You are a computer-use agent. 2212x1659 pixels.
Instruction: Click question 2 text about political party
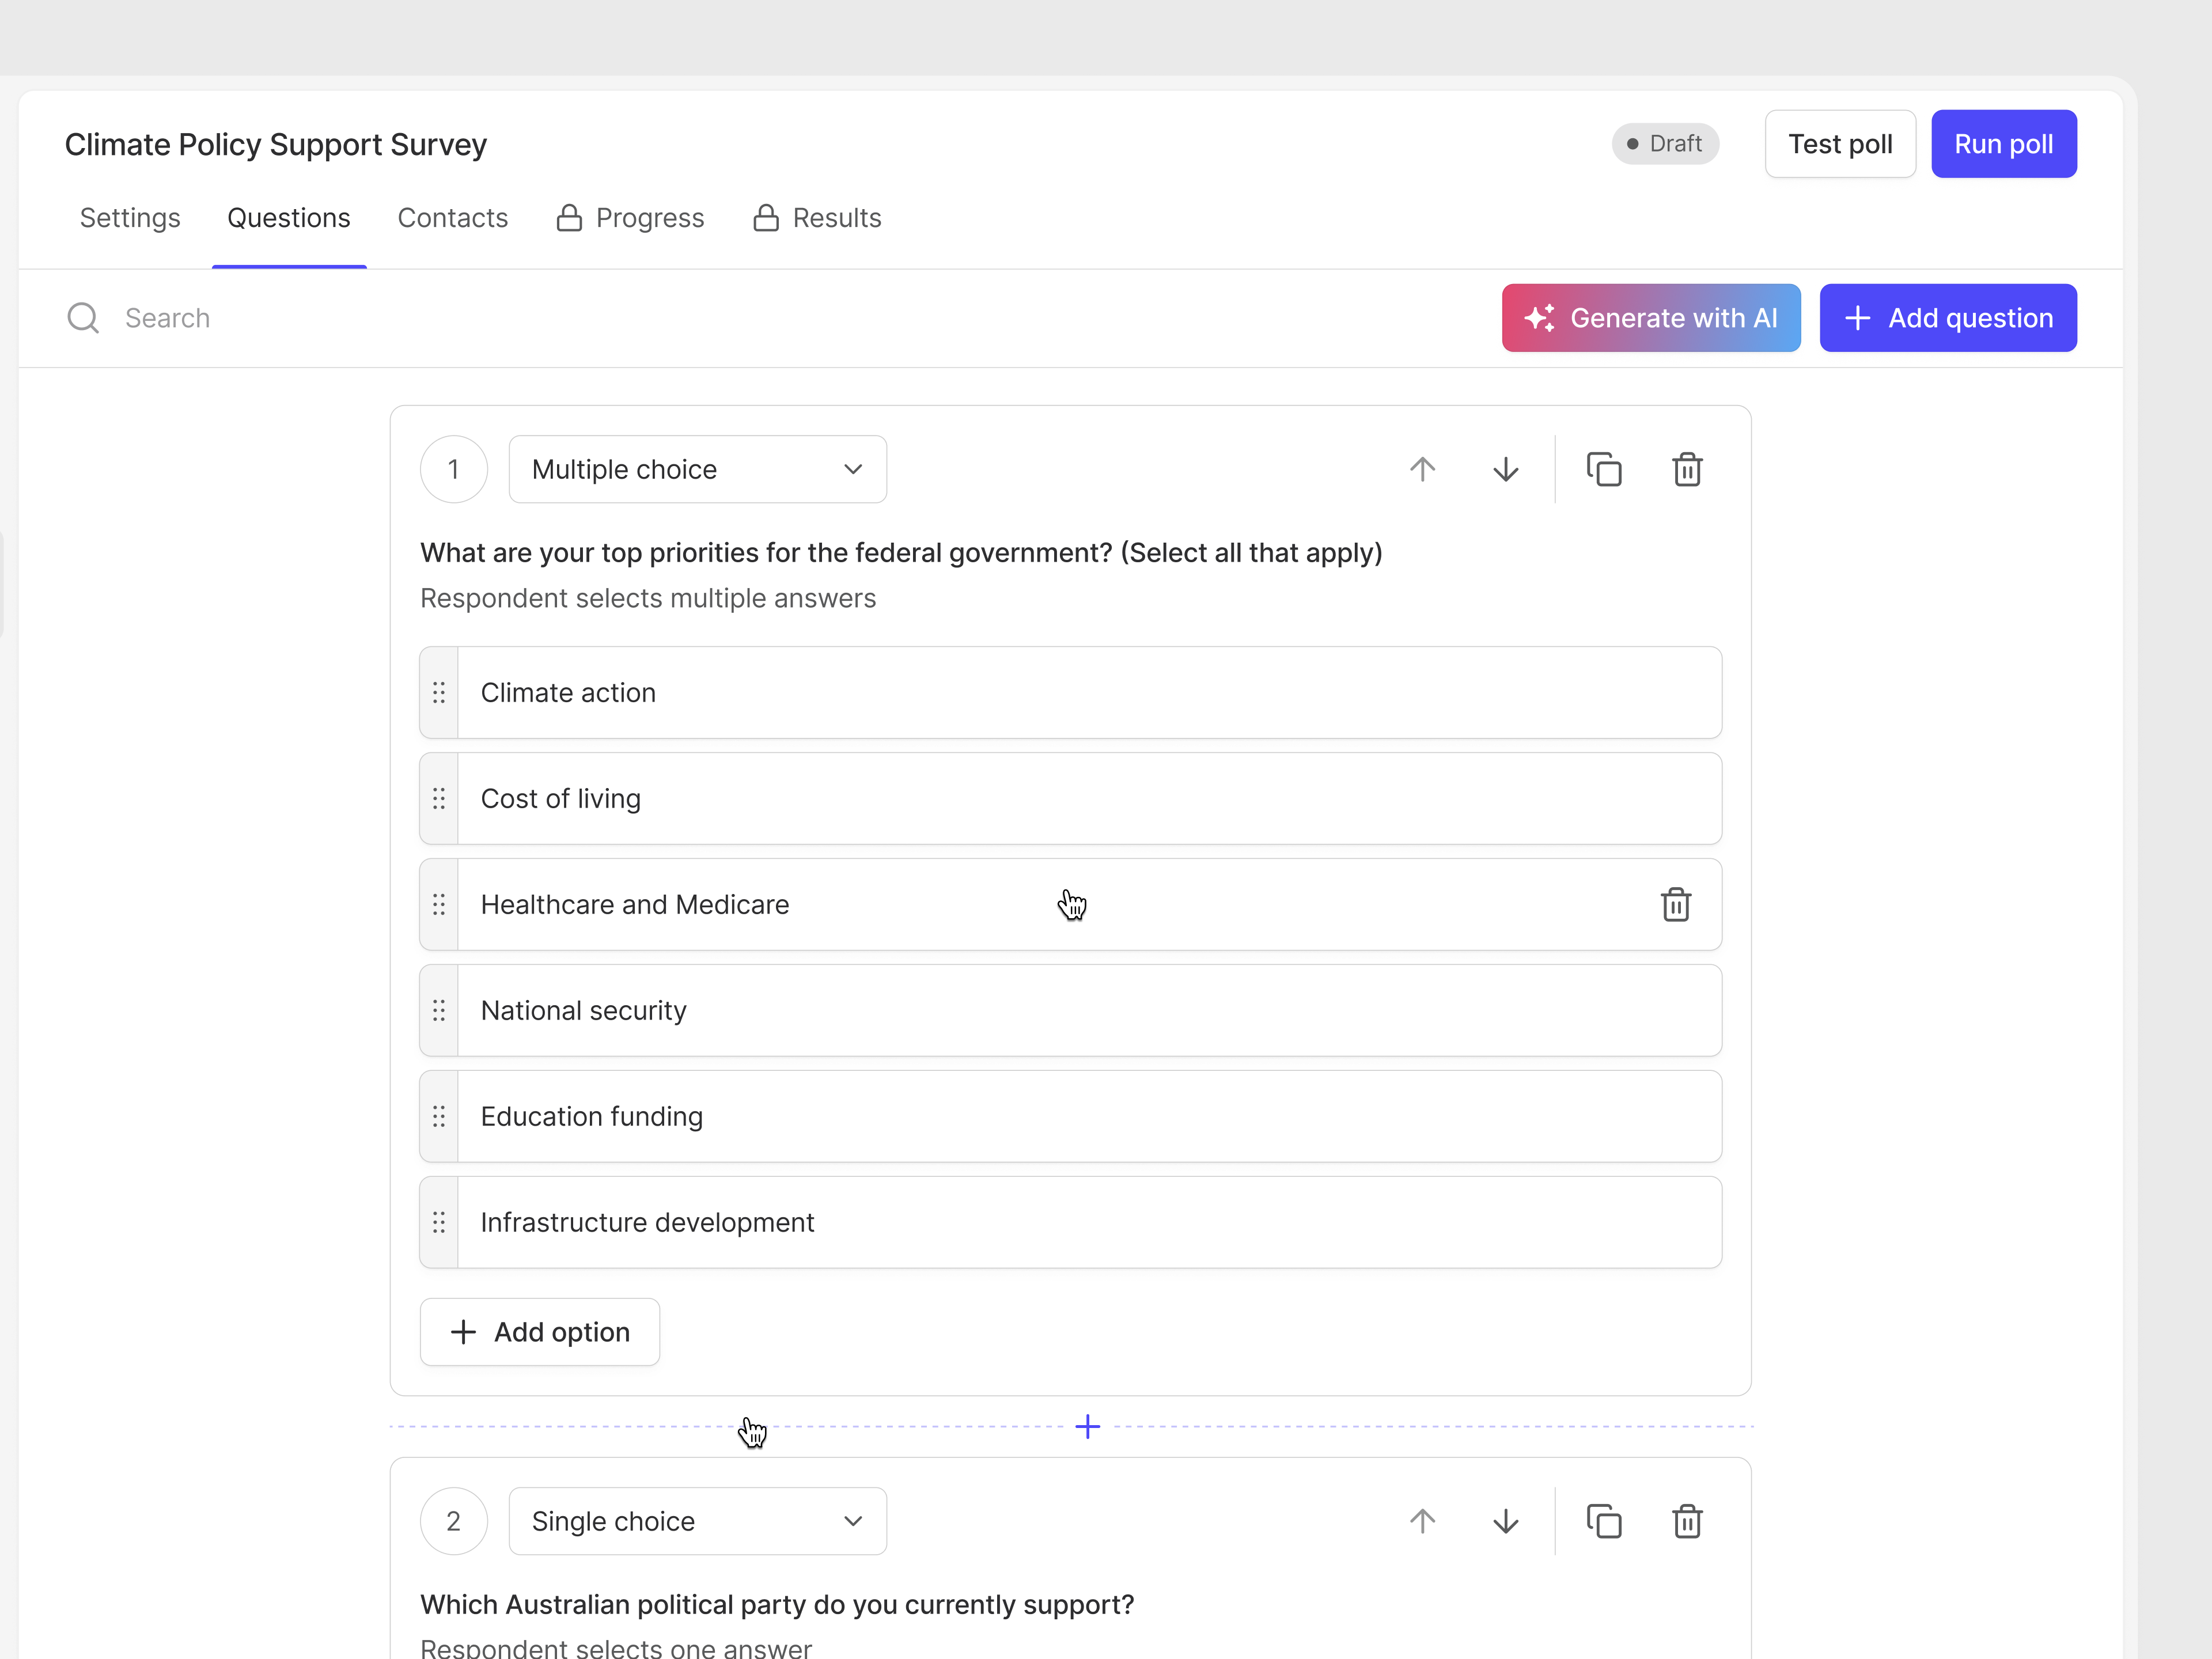click(x=777, y=1605)
